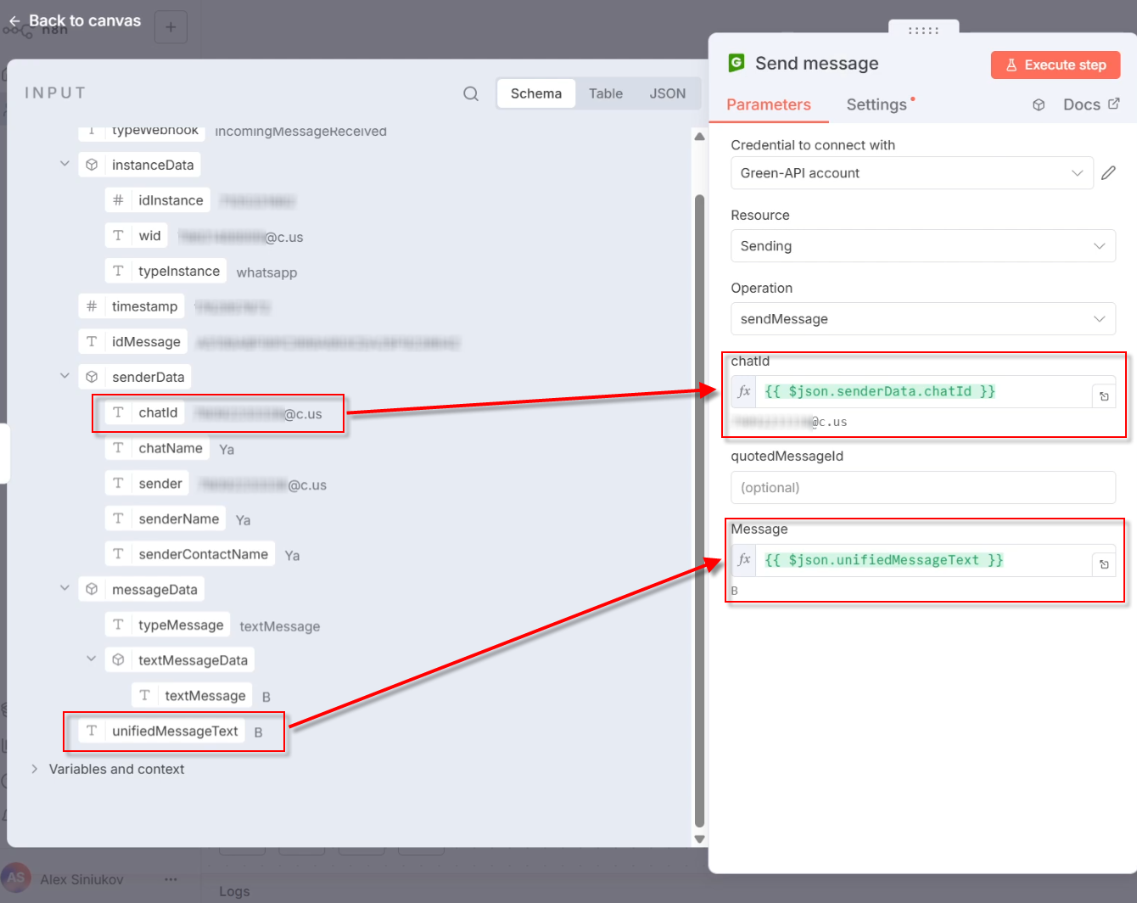Open the Green-API account credential dropdown

911,173
